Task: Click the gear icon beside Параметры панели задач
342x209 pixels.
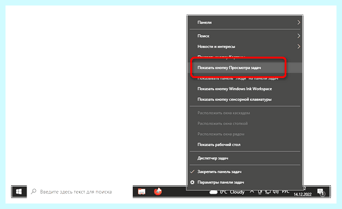Action: pyautogui.click(x=192, y=182)
